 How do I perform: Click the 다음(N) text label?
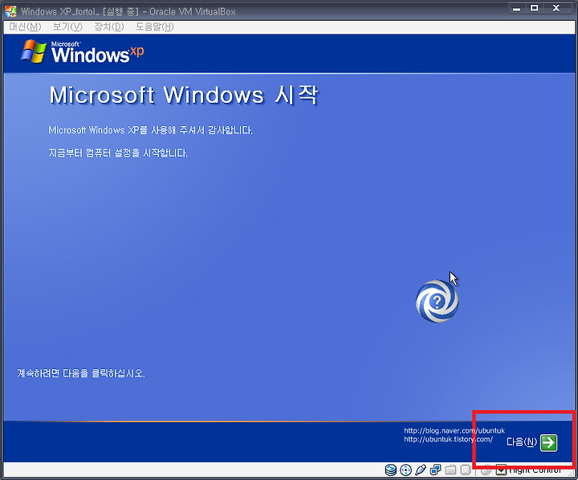pyautogui.click(x=521, y=441)
